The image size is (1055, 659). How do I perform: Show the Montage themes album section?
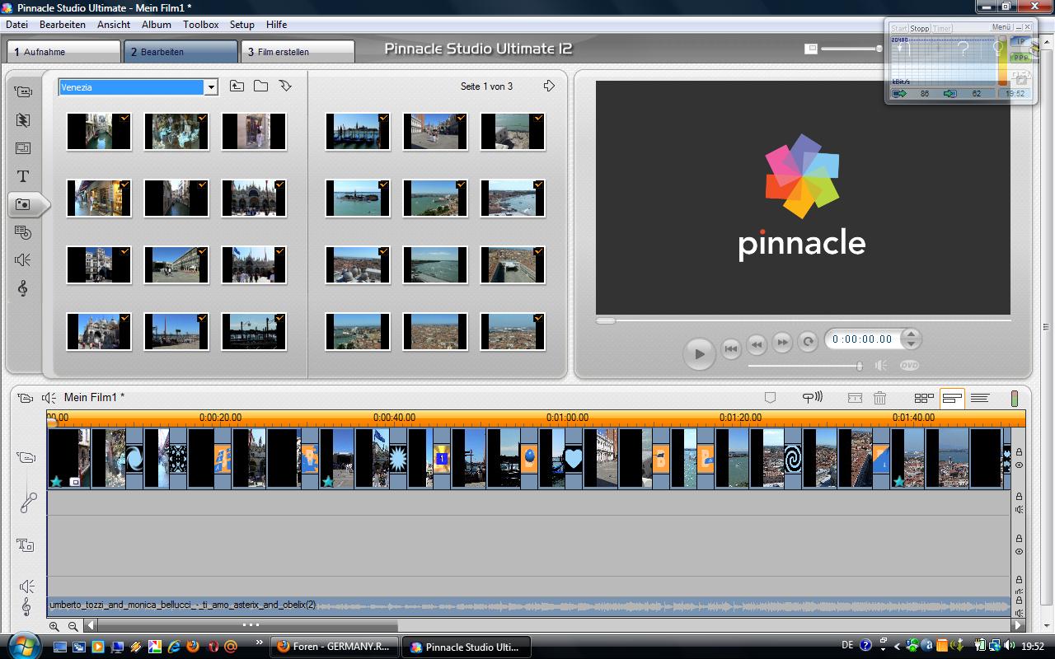(x=23, y=148)
